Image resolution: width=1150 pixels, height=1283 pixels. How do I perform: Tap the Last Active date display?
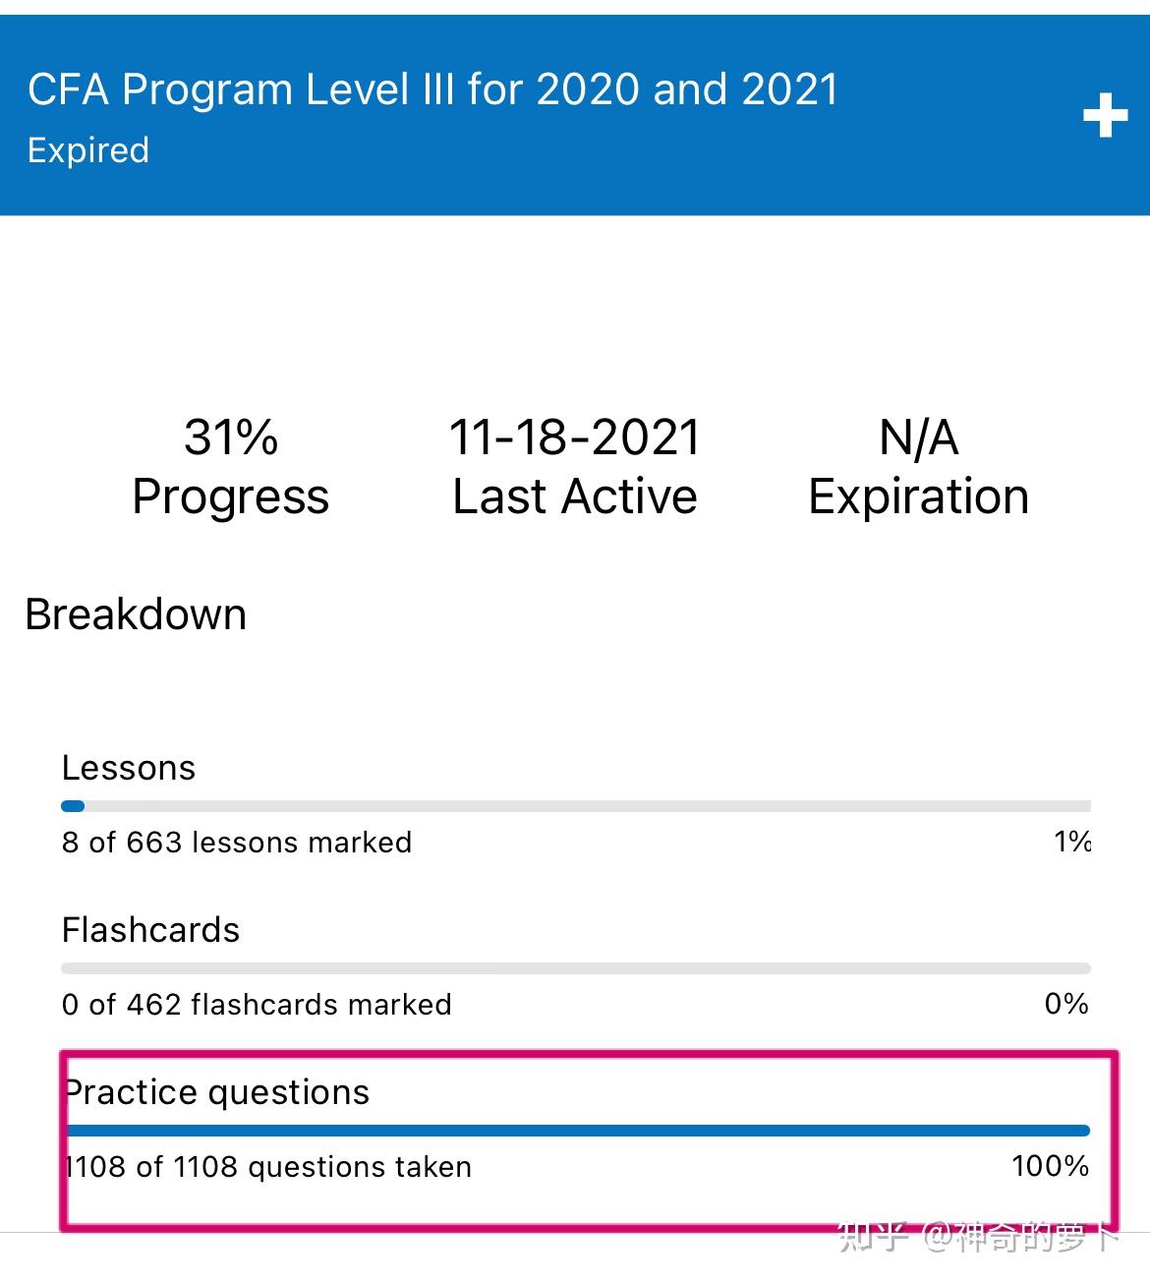[574, 467]
